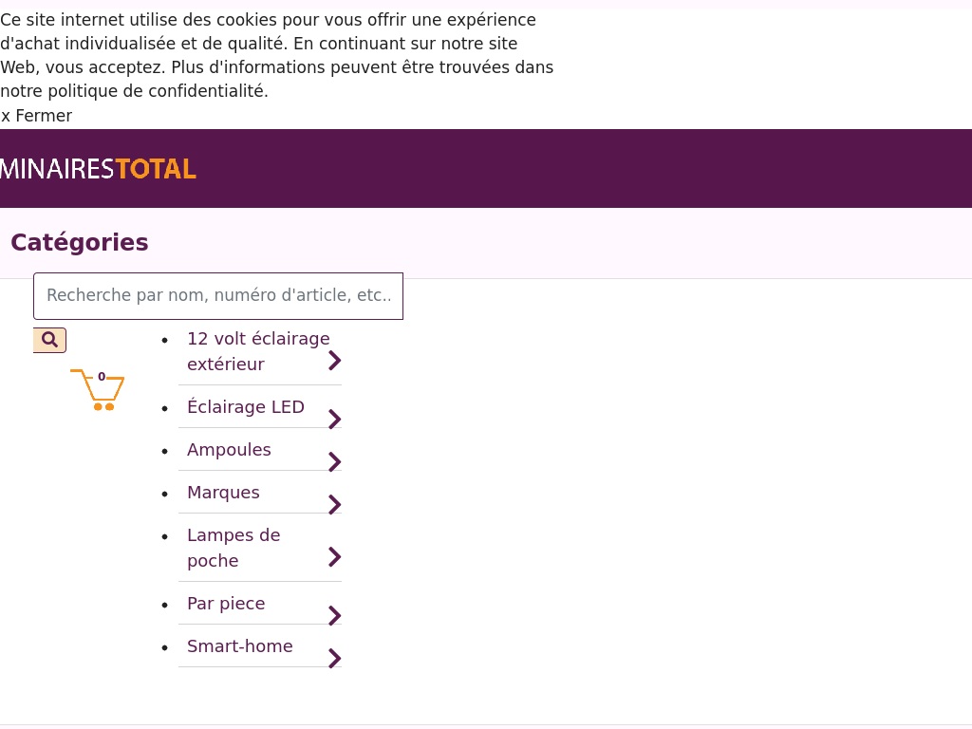972x729 pixels.
Task: Click the magnifier search button
Action: pos(49,340)
